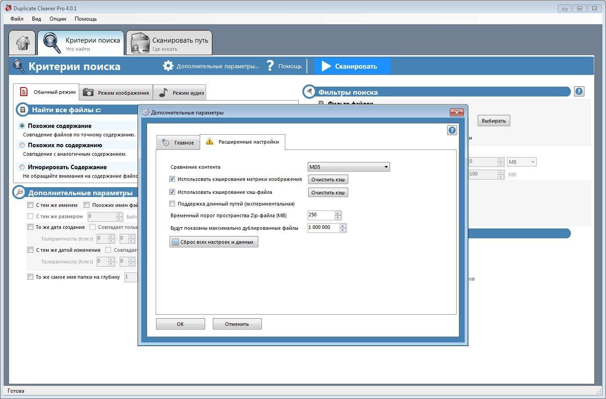The image size is (606, 399).
Task: Click Готова status bar text
Action: click(x=16, y=391)
